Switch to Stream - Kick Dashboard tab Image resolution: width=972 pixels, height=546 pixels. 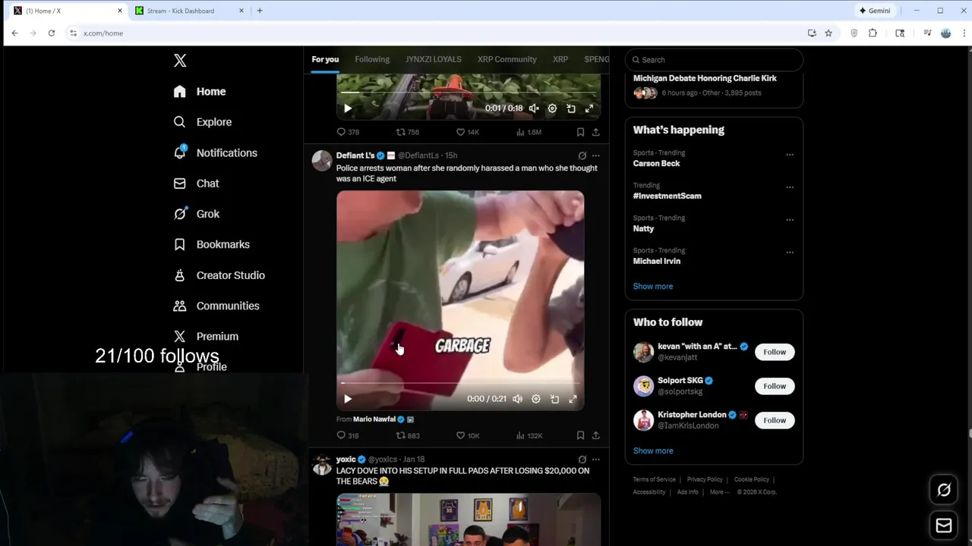point(190,11)
